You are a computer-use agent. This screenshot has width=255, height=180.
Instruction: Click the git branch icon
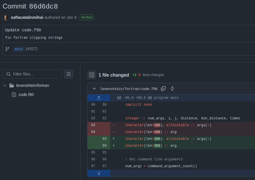7,49
